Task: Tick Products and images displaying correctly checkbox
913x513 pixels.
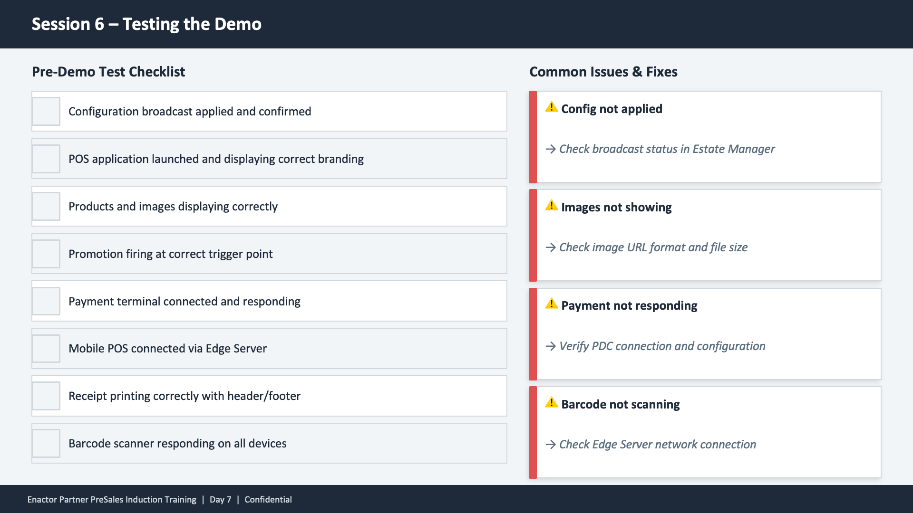Action: pyautogui.click(x=46, y=206)
